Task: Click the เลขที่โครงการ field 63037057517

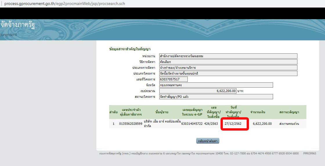Action: (173, 79)
